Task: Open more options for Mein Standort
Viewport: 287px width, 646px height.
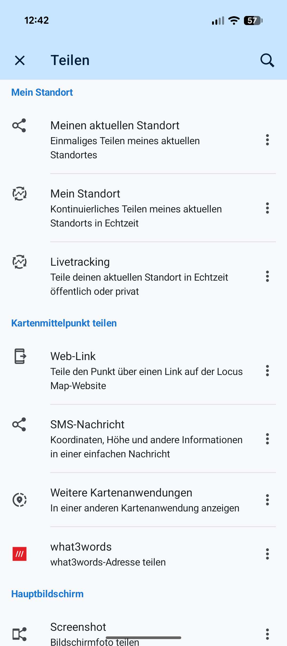Action: (267, 208)
